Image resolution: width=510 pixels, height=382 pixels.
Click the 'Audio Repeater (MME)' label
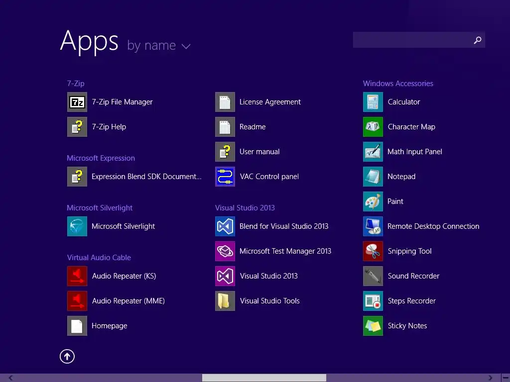coord(128,301)
